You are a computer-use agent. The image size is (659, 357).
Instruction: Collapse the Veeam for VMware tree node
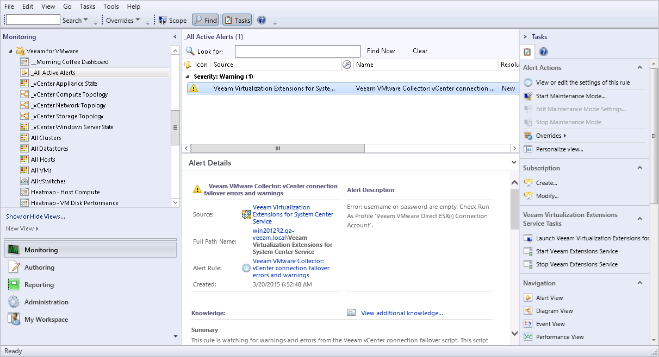click(11, 51)
